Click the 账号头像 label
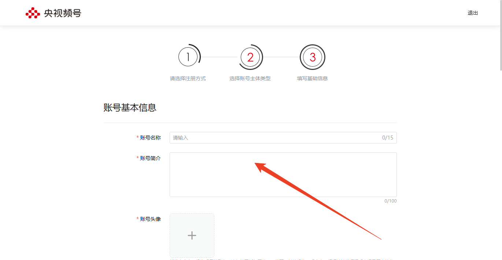The height and width of the screenshot is (260, 502). tap(150, 219)
